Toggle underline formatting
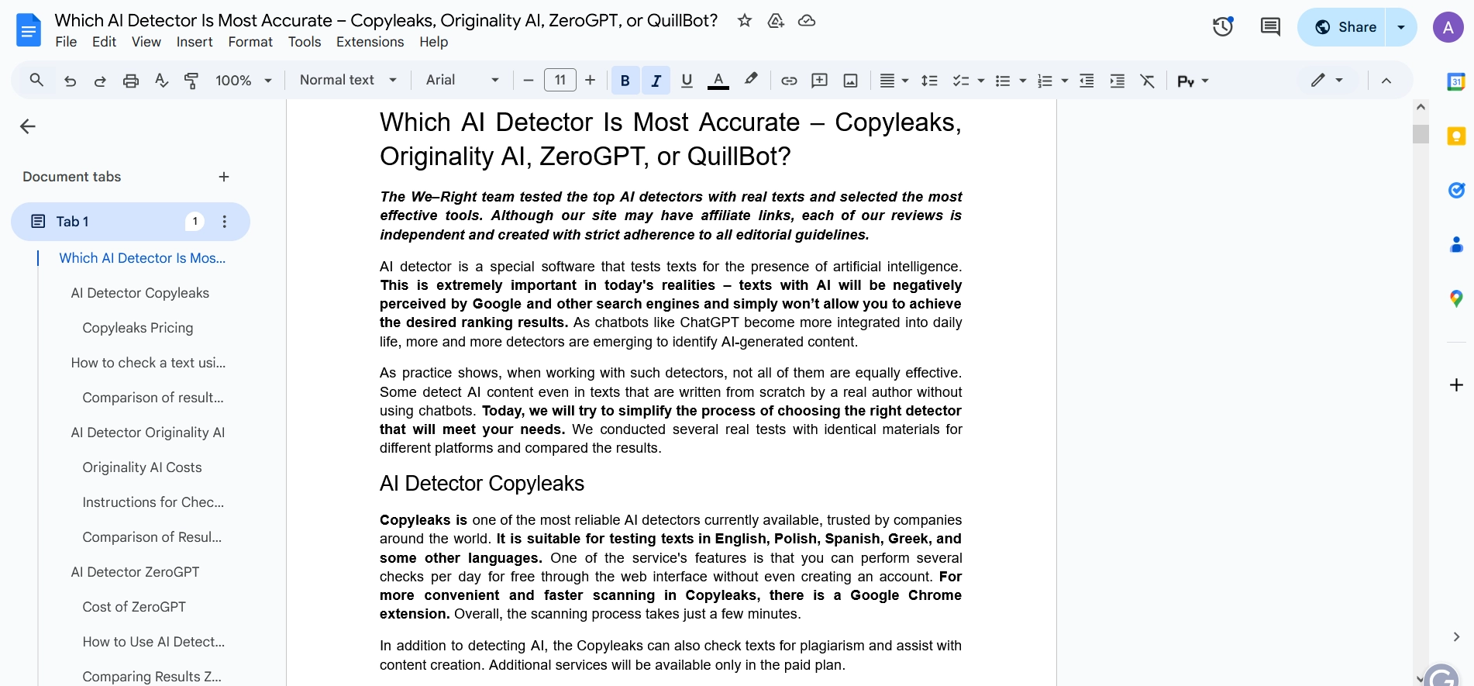Image resolution: width=1474 pixels, height=686 pixels. coord(686,81)
